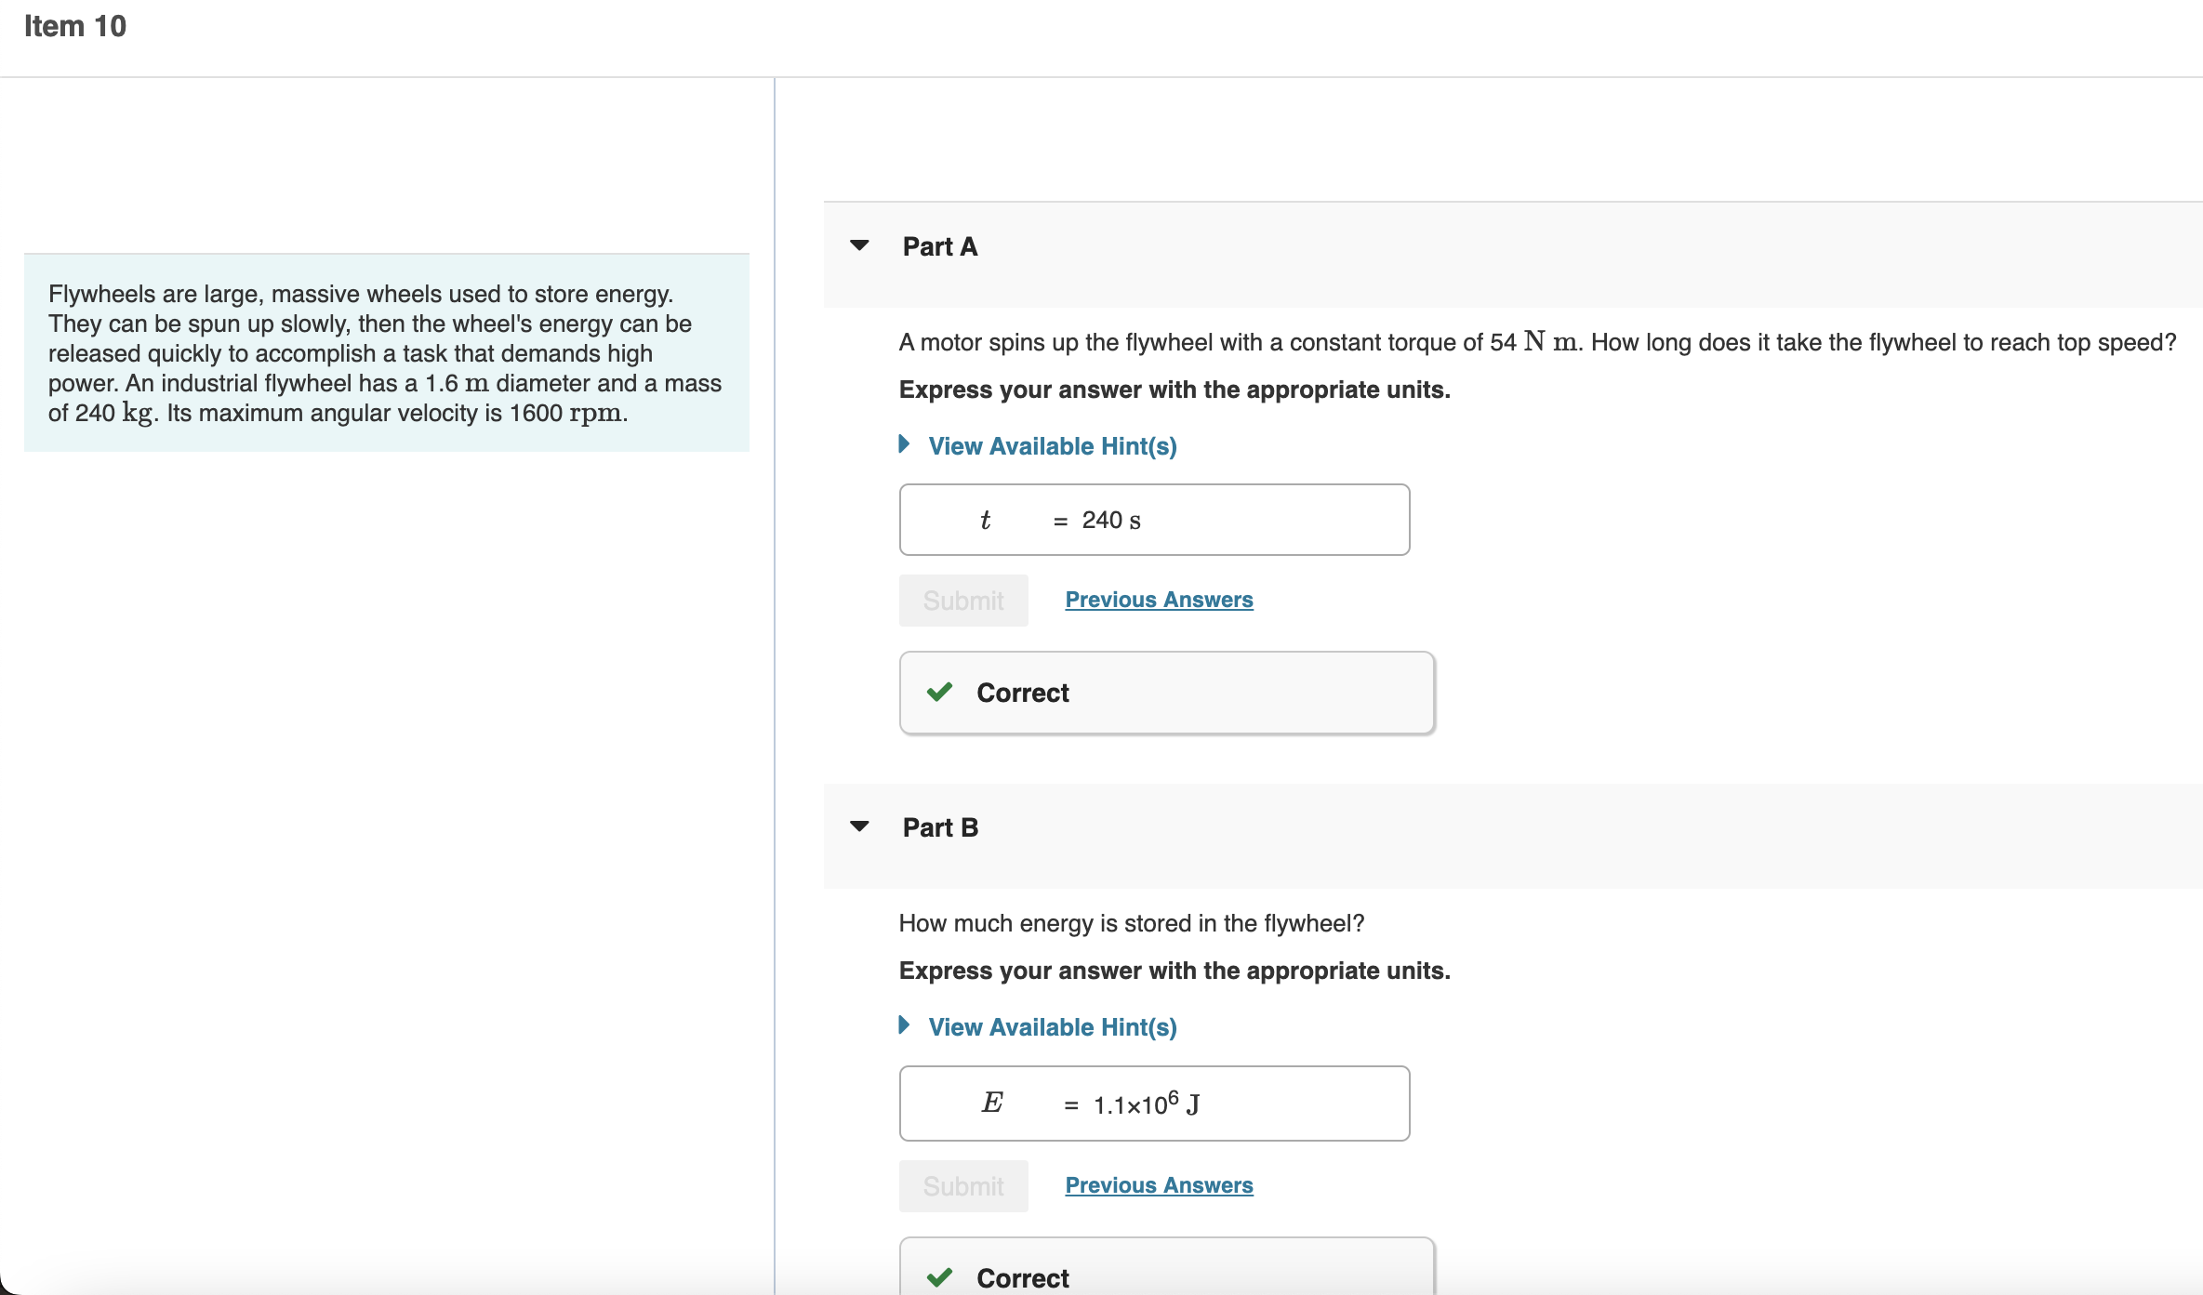
Task: Click the Part A Correct feedback box
Action: [x=1166, y=693]
